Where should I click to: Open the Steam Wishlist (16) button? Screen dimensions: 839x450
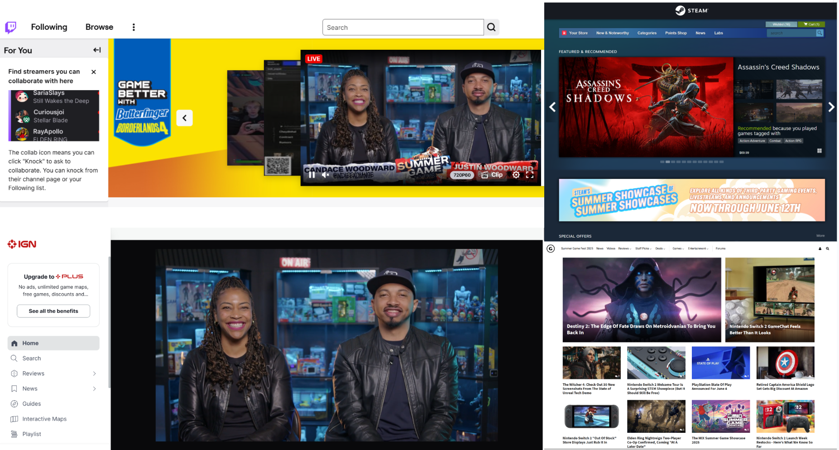coord(781,24)
